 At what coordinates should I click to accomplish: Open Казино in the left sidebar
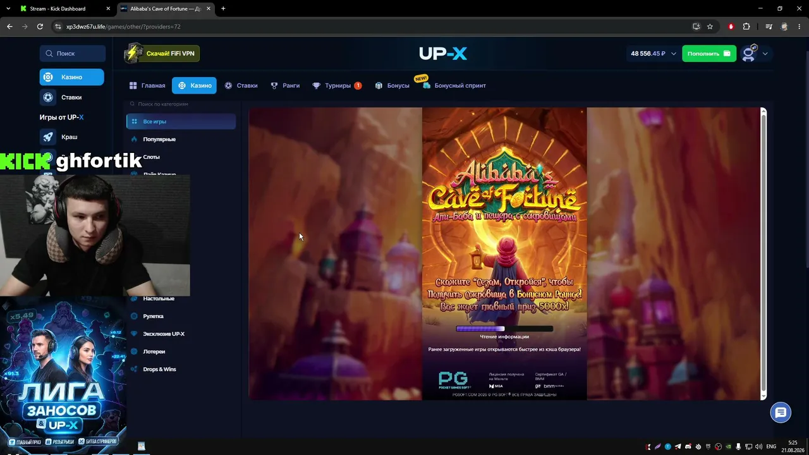coord(71,77)
